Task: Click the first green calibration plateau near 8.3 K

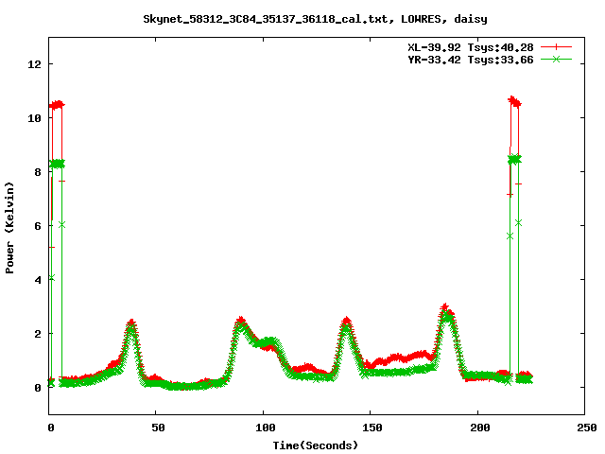Action: 57,164
